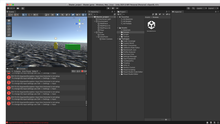
Task: Click the Step forward button
Action: click(117, 8)
